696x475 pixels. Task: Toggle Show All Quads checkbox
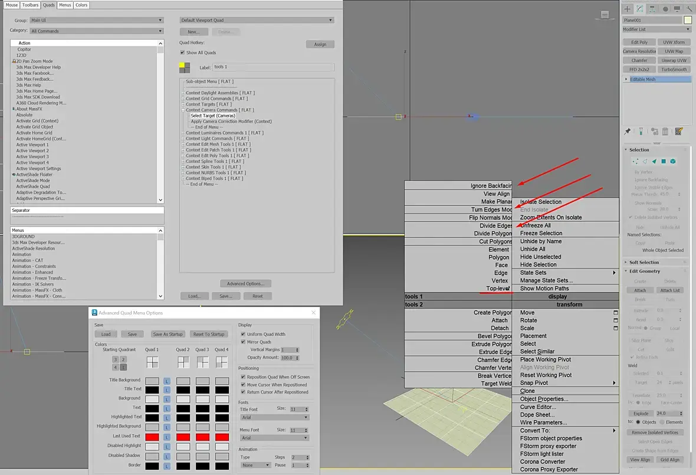(x=182, y=53)
